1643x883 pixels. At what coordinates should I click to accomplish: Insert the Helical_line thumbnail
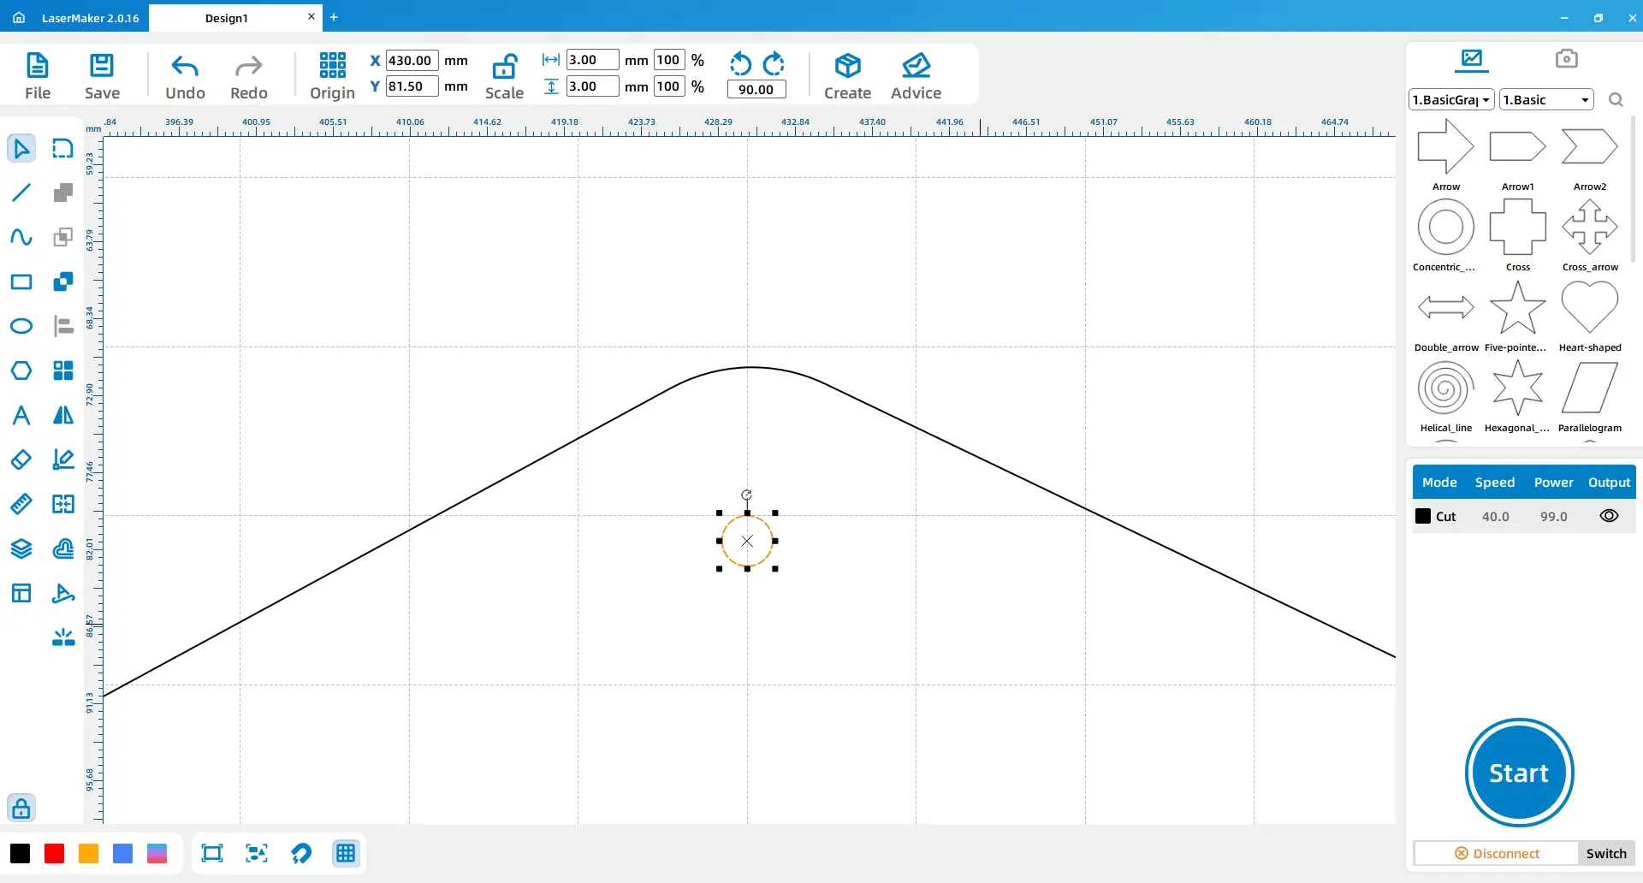tap(1445, 388)
